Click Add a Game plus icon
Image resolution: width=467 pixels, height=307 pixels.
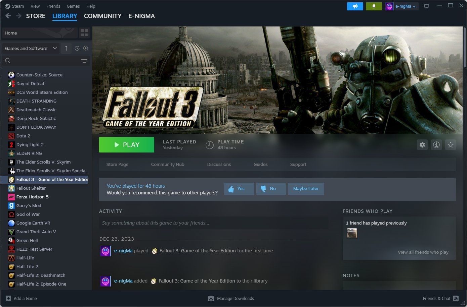[8, 298]
